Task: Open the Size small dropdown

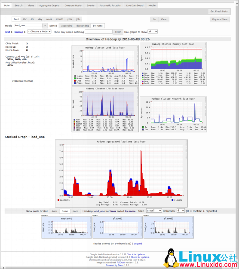Action: pyautogui.click(x=154, y=211)
